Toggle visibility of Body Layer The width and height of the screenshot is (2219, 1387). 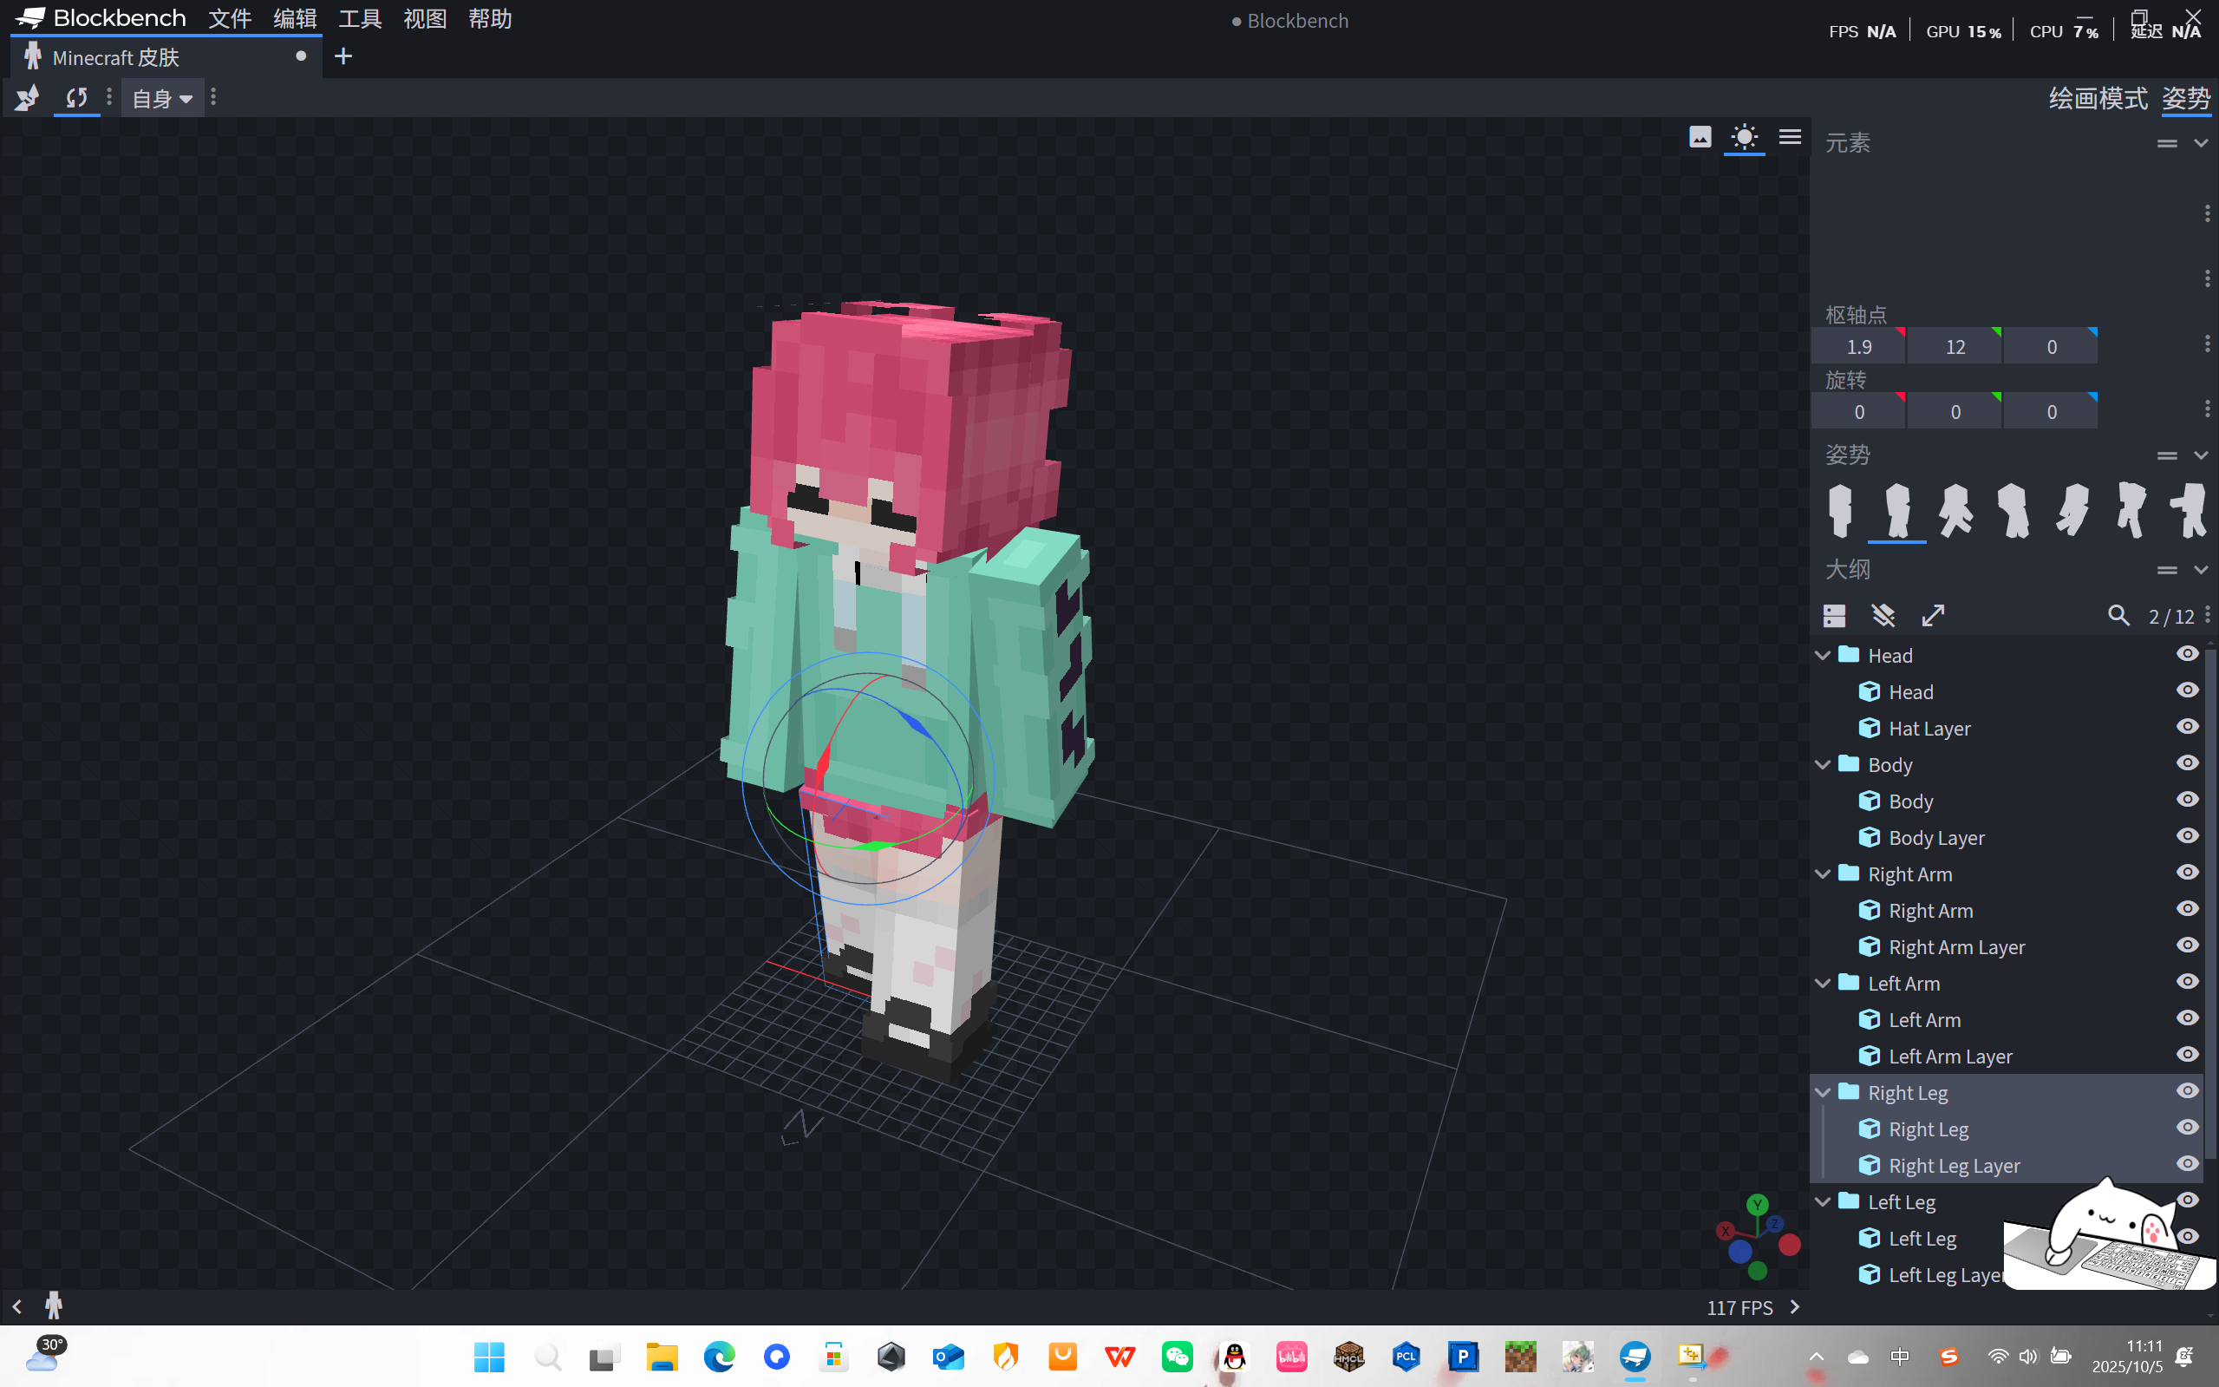(x=2188, y=836)
